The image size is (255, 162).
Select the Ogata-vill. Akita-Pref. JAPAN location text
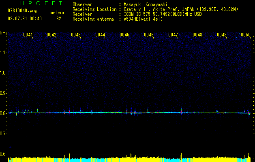pyautogui.click(x=181, y=9)
